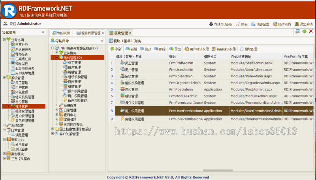Click the 购买 link
The width and height of the screenshot is (316, 180).
(x=242, y=24)
